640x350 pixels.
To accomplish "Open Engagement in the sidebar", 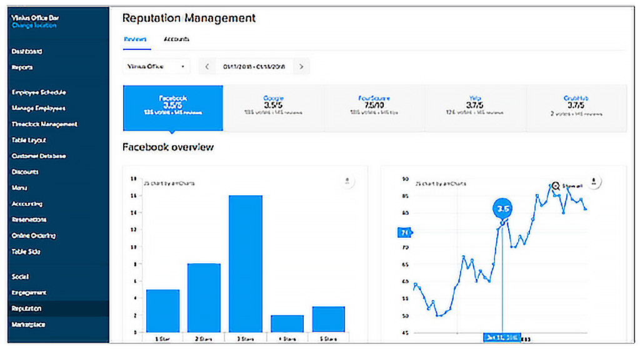I will pyautogui.click(x=29, y=293).
